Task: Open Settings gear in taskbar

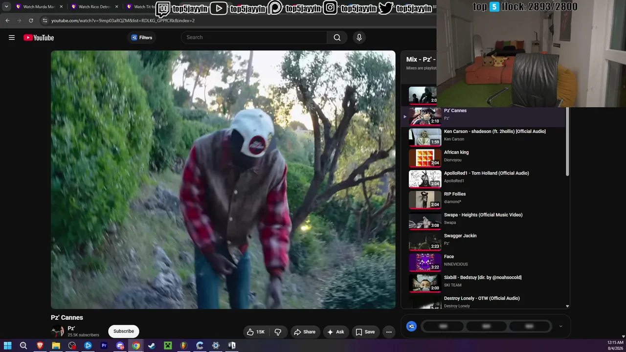Action: pos(216,346)
